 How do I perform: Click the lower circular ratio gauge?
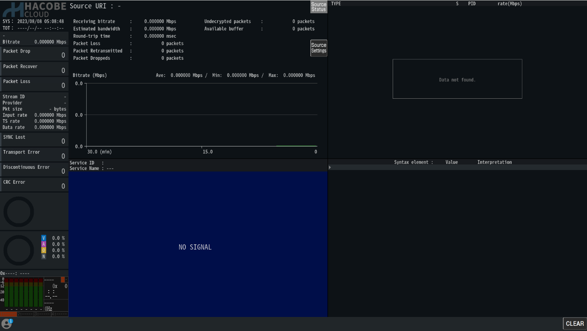pos(18,250)
